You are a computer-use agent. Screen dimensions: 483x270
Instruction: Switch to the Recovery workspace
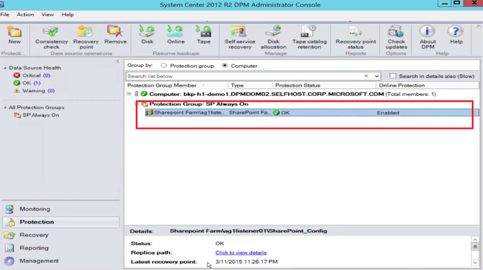[61, 235]
